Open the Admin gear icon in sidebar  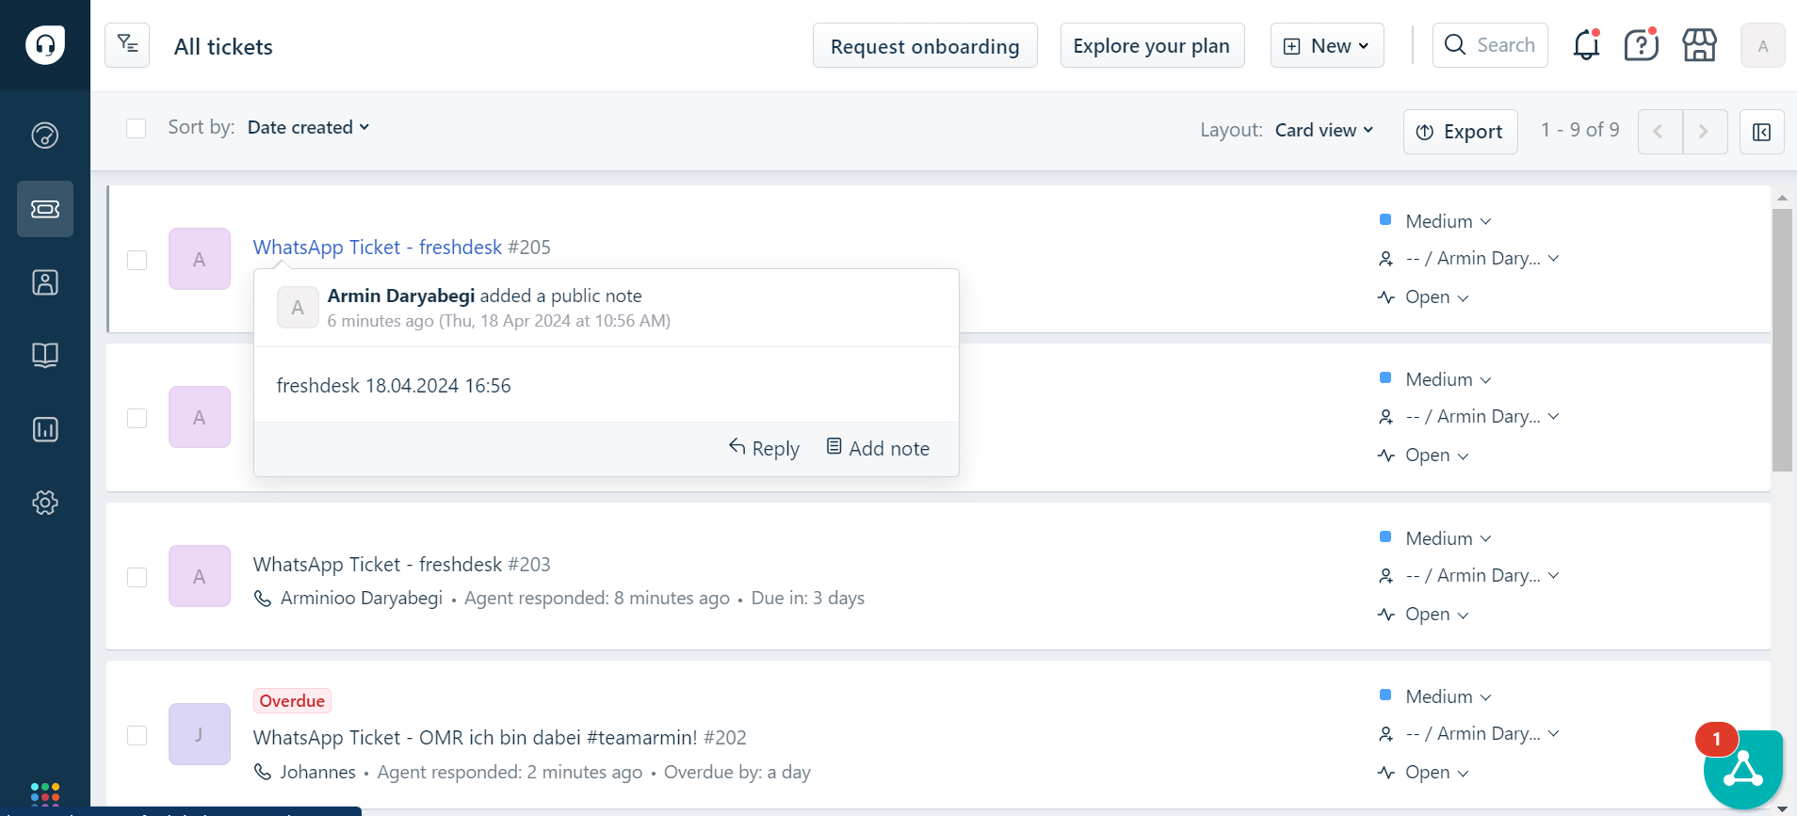coord(45,503)
